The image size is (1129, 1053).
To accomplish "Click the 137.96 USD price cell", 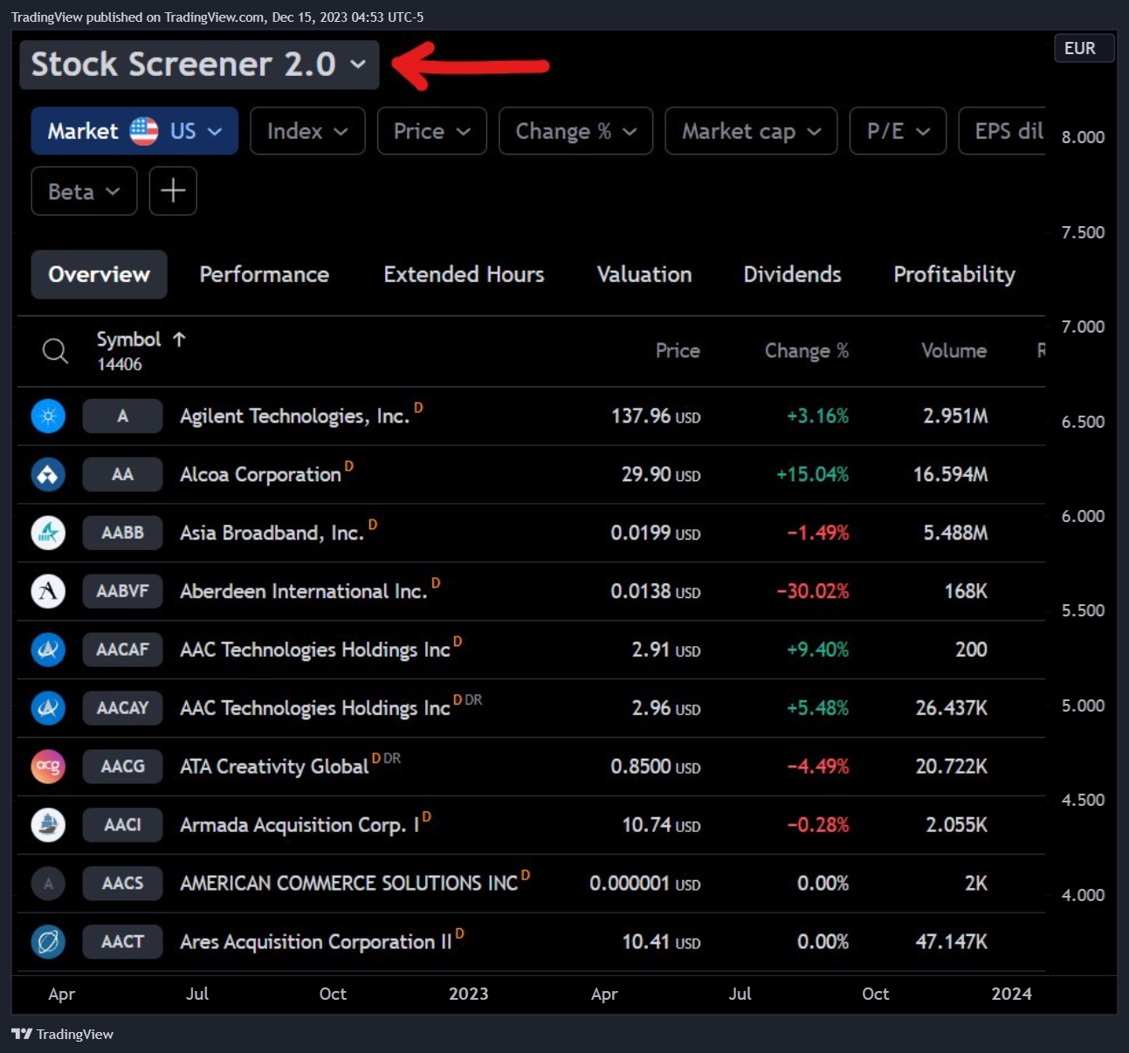I will [656, 416].
